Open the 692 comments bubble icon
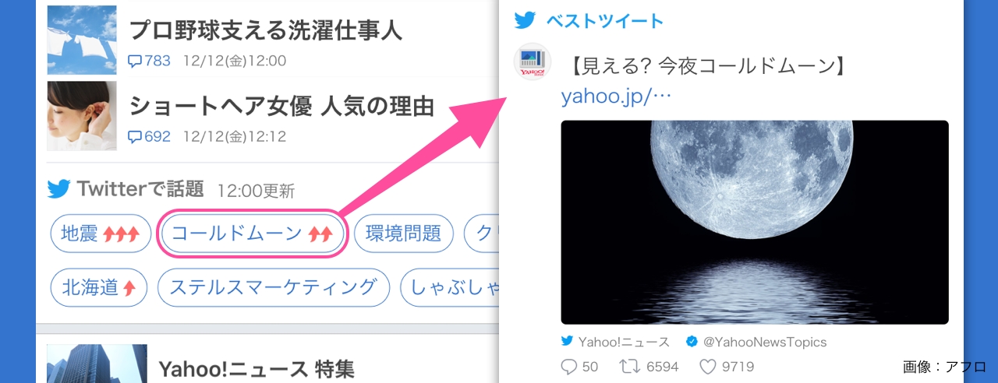This screenshot has height=383, width=998. (135, 137)
